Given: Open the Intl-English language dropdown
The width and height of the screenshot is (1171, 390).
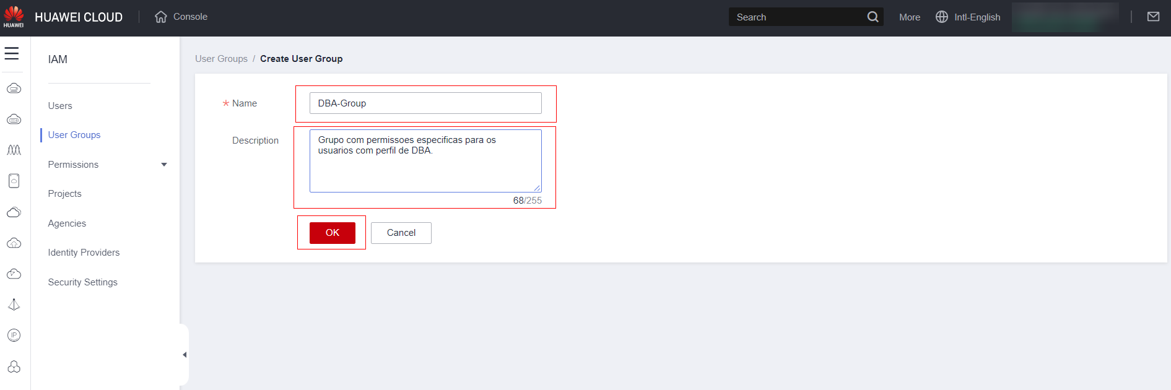Looking at the screenshot, I should coord(969,17).
